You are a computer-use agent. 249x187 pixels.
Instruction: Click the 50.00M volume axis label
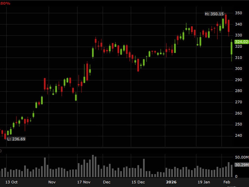[x=241, y=157]
